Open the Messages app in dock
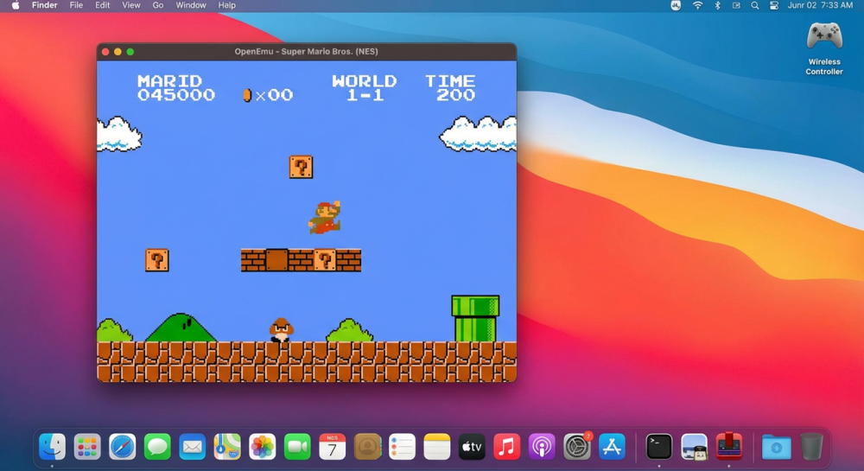The height and width of the screenshot is (471, 864). tap(157, 446)
